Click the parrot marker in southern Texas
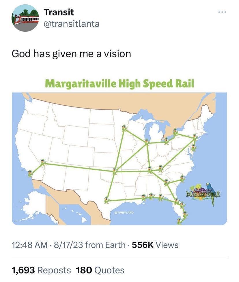The width and height of the screenshot is (239, 282). pyautogui.click(x=107, y=200)
